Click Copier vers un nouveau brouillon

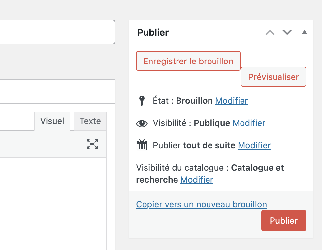coord(201,204)
